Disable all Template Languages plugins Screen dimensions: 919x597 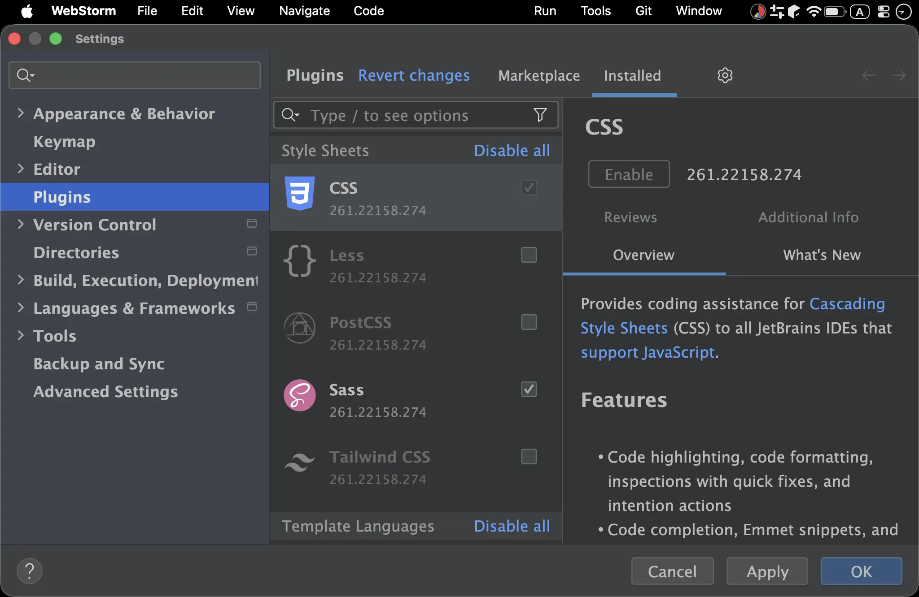coord(512,526)
